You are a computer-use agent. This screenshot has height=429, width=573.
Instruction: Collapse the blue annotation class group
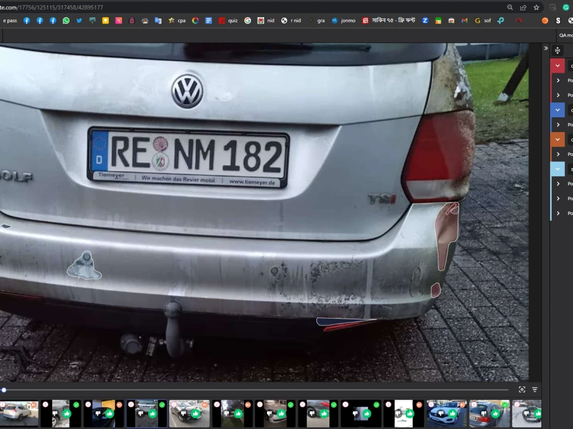point(558,110)
